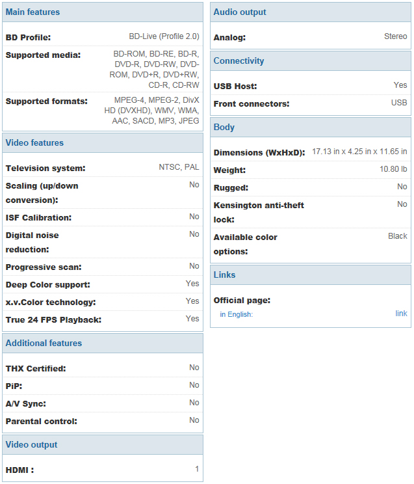Open the official page 'link' hyperlink
Viewport: 414px width, 484px height.
[x=401, y=314]
